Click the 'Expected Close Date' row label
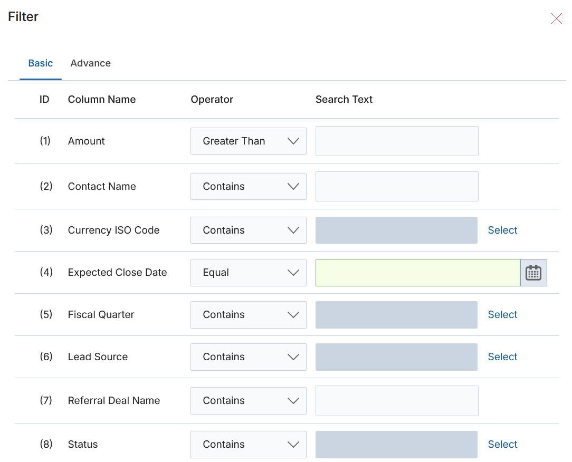572x462 pixels. tap(118, 272)
